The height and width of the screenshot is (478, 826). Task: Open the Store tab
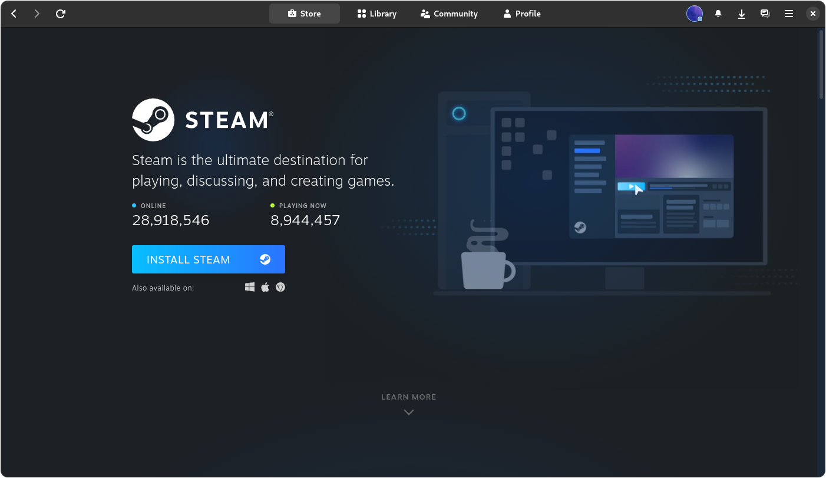[305, 14]
